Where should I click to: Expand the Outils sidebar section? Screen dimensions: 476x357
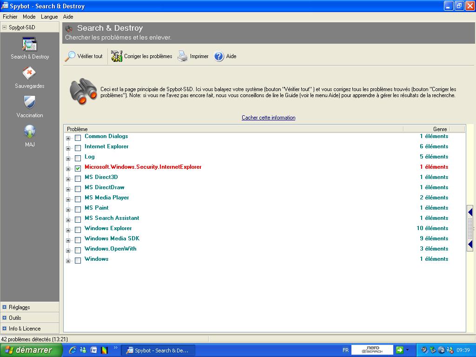pyautogui.click(x=5, y=318)
